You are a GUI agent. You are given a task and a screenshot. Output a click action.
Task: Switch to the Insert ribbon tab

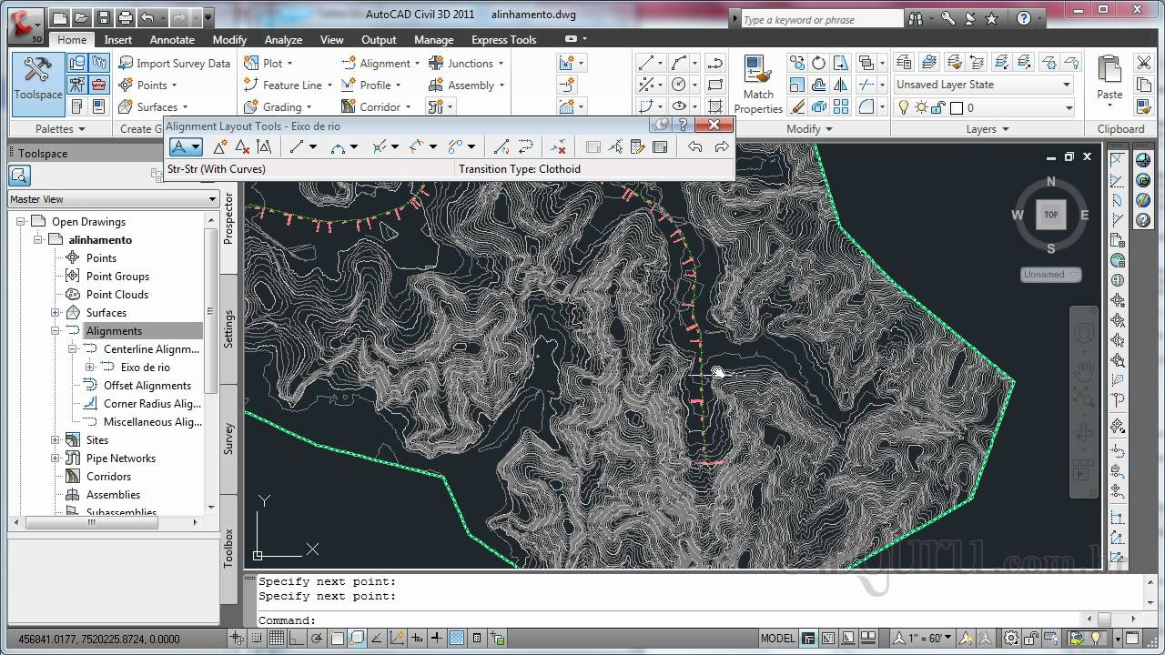point(117,39)
